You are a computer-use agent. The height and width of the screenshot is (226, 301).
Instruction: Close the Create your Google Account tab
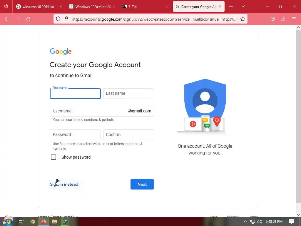220,6
